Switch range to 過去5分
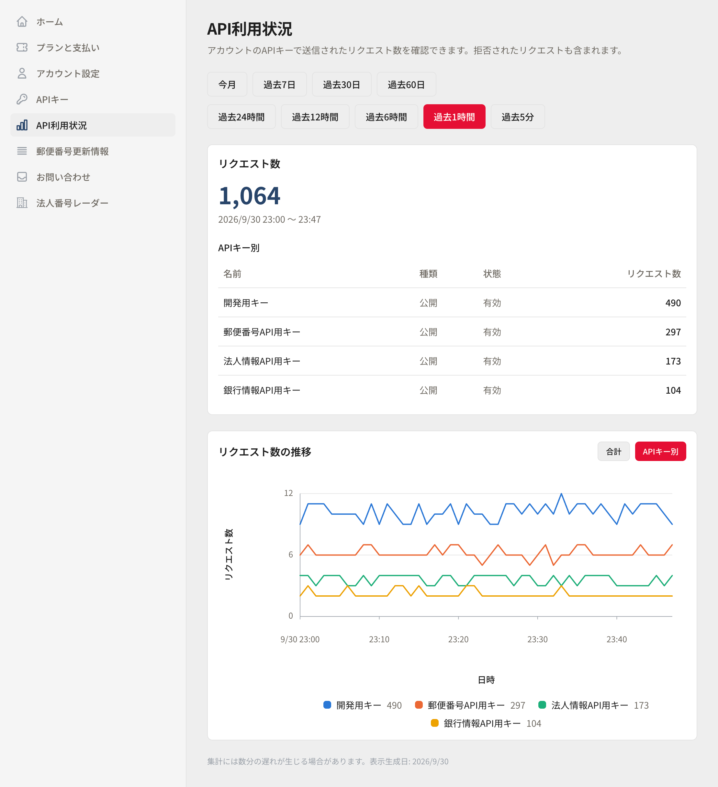 click(517, 117)
